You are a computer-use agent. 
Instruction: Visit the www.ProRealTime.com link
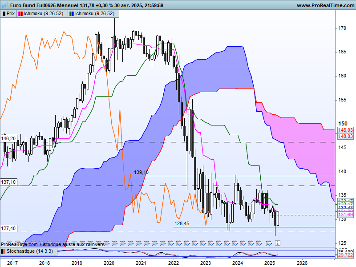click(x=325, y=5)
